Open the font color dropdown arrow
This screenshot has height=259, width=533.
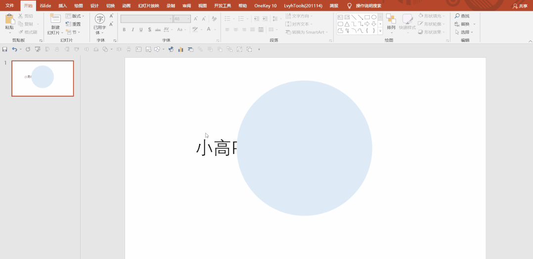tap(216, 30)
